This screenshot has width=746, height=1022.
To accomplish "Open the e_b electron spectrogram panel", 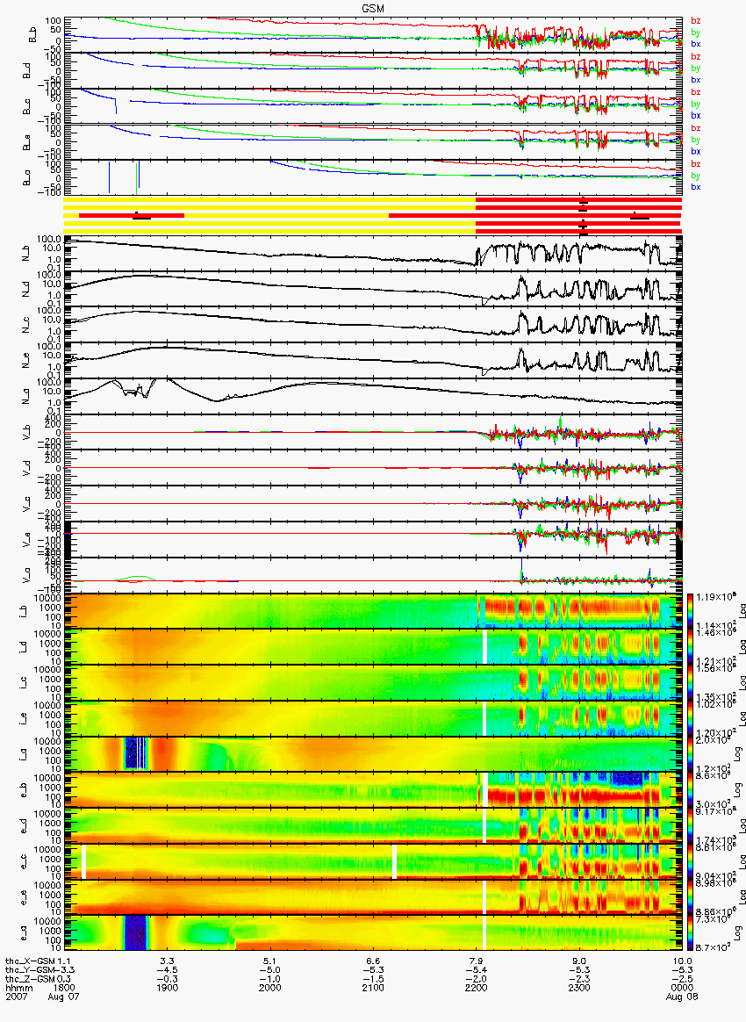I will [x=373, y=790].
